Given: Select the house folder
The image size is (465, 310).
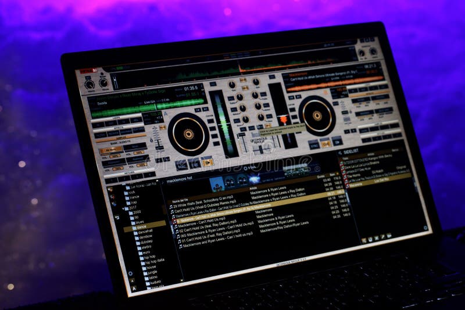Looking at the screenshot, I should [x=149, y=268].
